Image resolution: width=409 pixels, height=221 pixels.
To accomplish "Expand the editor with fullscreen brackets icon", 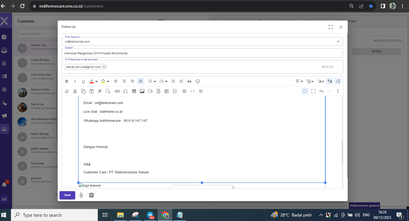I will tap(313, 91).
